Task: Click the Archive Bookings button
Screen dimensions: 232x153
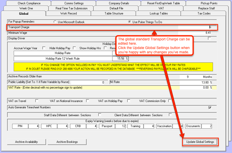Action: (x=67, y=142)
